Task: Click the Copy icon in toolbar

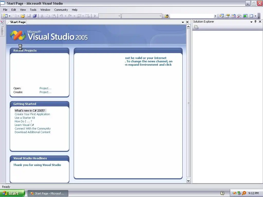Action: click(48, 16)
